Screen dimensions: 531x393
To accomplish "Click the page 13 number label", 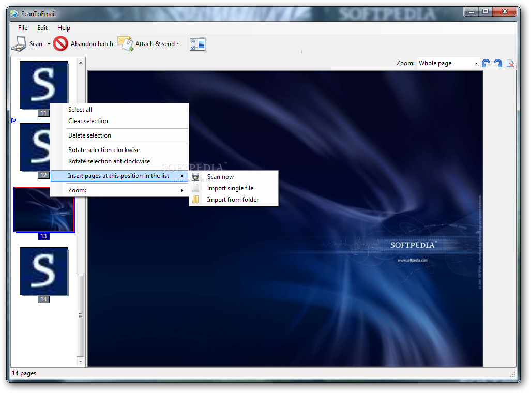I will coord(43,236).
